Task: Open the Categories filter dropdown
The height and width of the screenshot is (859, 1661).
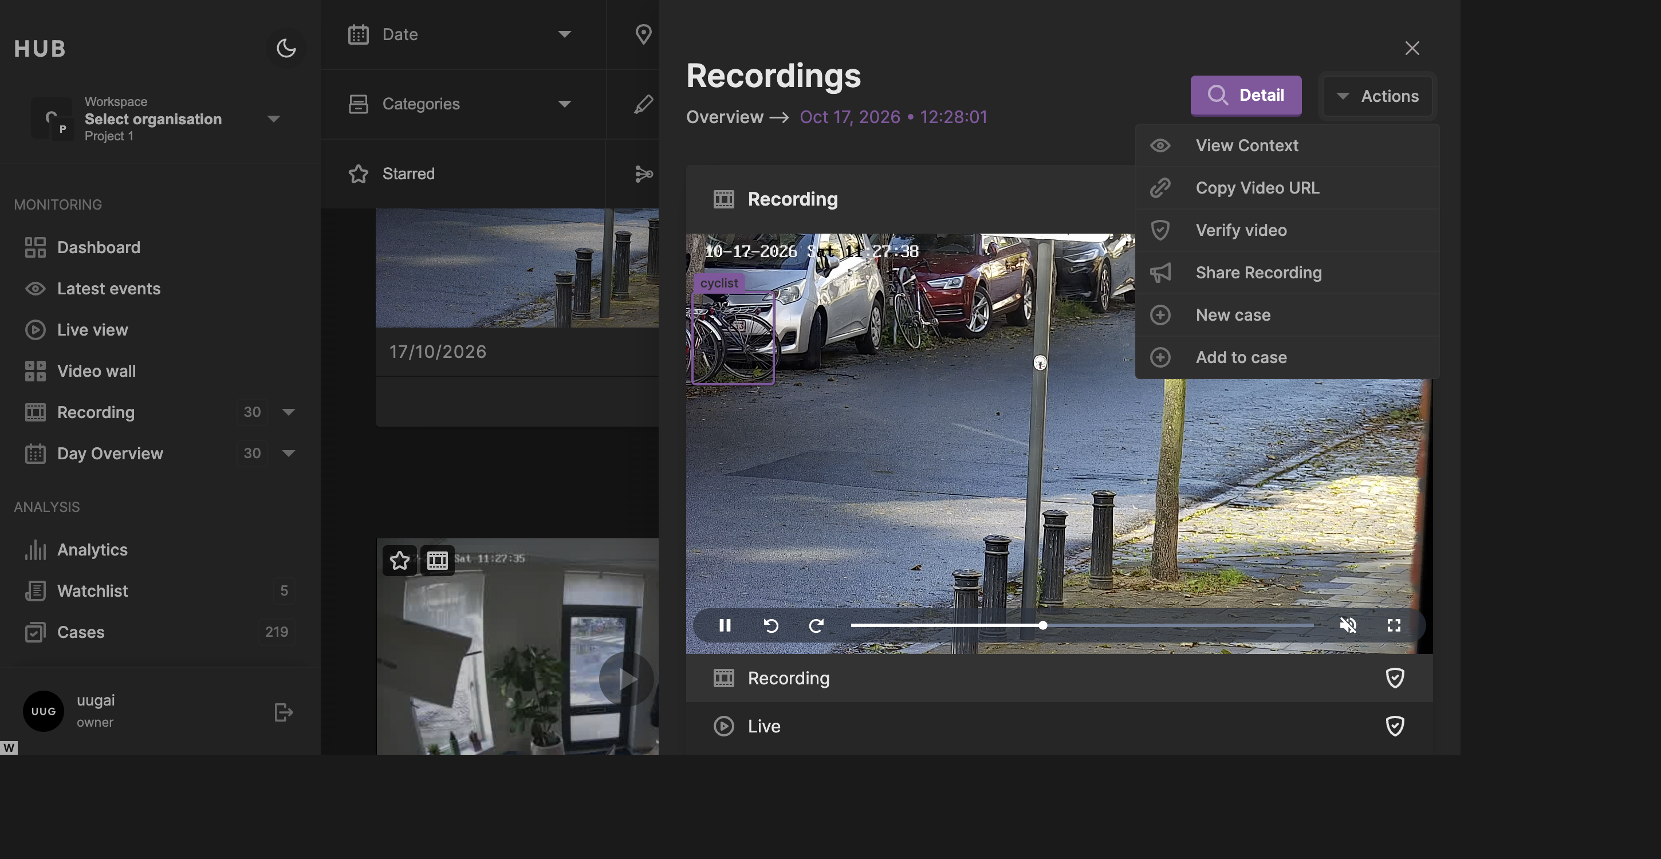Action: (x=463, y=104)
